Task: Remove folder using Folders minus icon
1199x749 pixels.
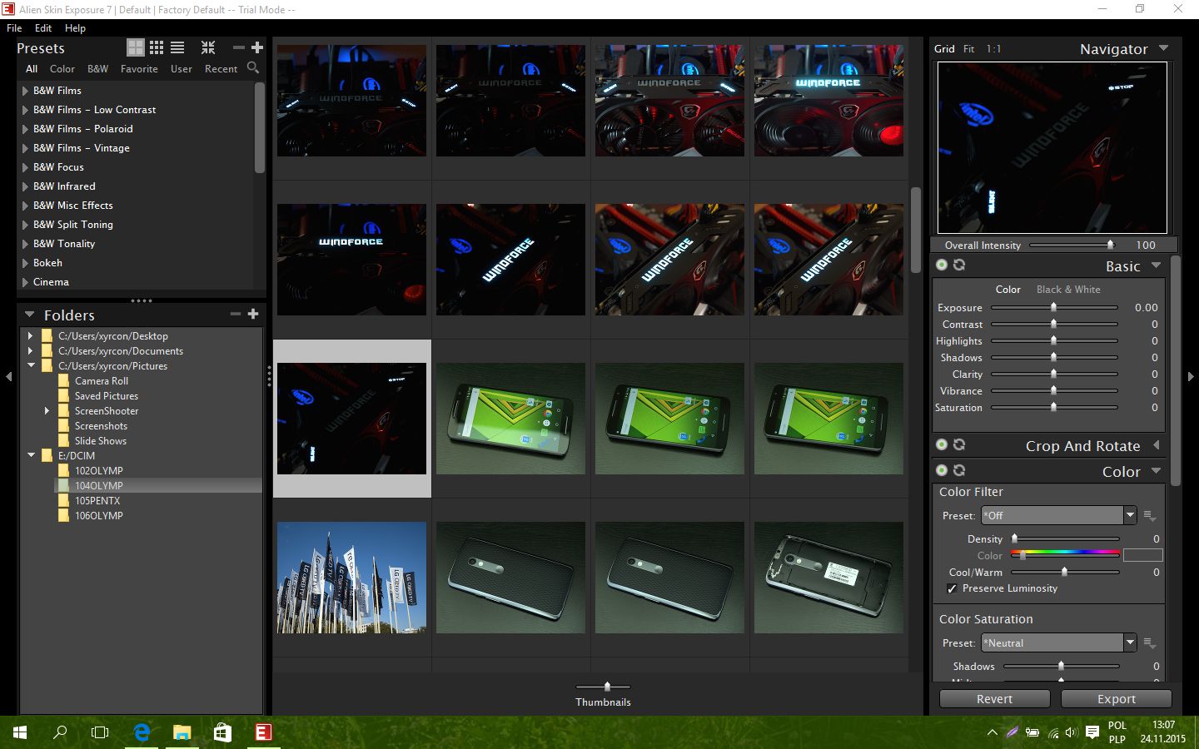Action: point(235,314)
